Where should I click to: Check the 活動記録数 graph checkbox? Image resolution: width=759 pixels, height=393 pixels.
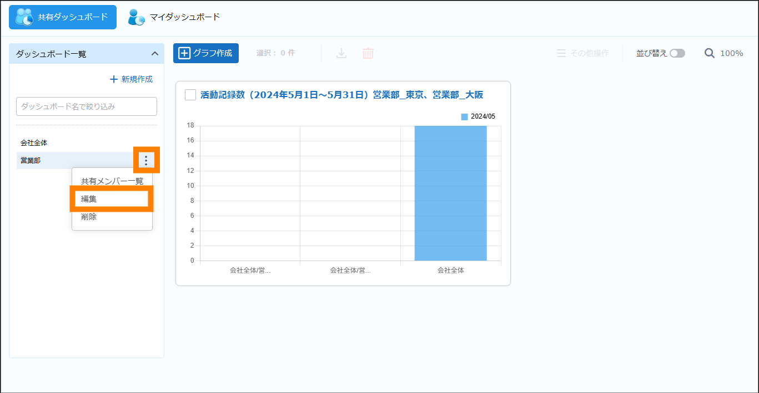(190, 95)
